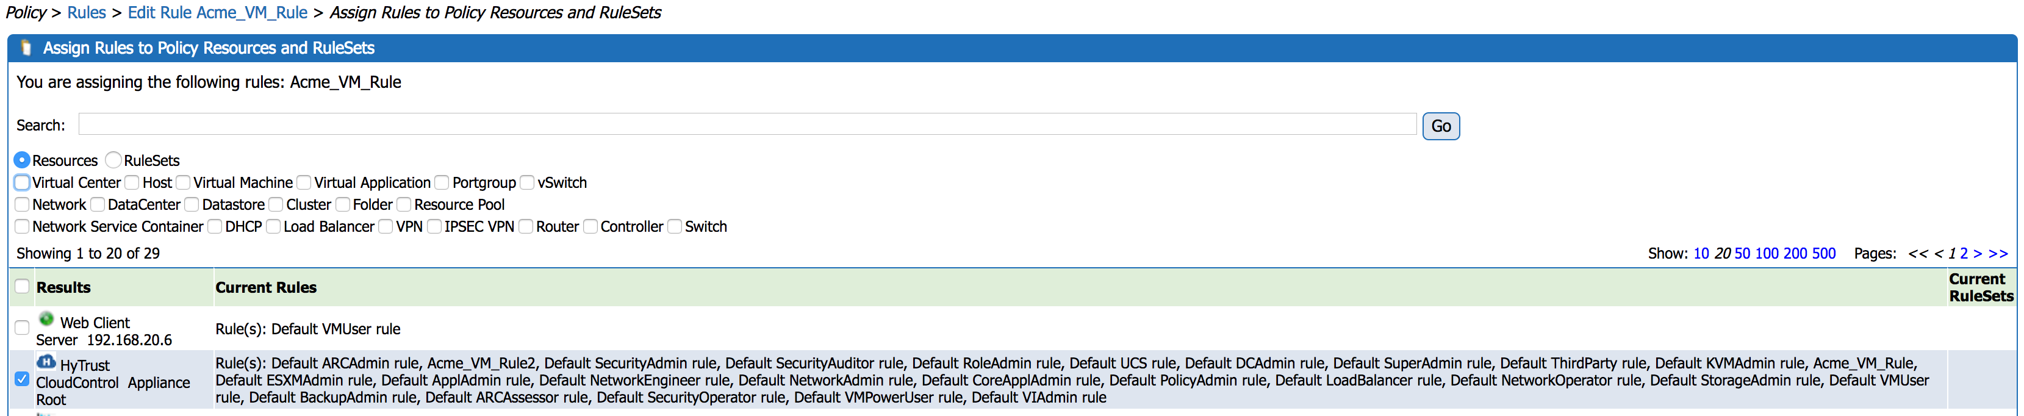Show 50 results per page
The width and height of the screenshot is (2024, 416).
click(1742, 253)
